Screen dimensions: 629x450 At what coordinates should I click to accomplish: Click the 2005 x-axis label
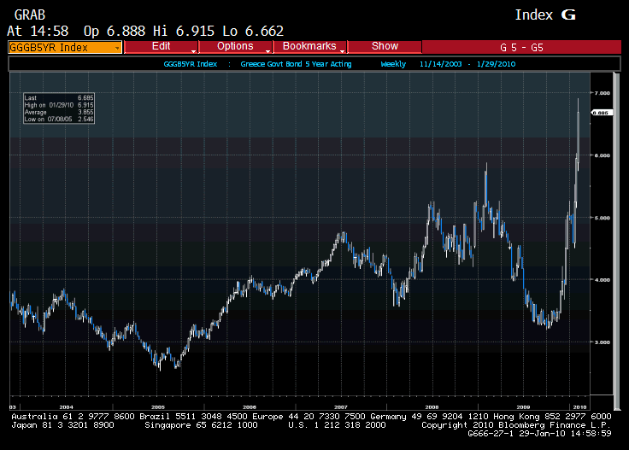158,407
